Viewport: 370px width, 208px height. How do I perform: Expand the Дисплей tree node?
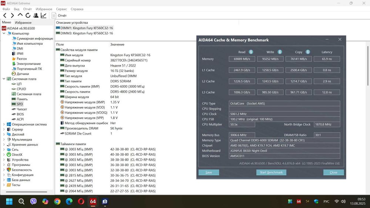[4, 134]
